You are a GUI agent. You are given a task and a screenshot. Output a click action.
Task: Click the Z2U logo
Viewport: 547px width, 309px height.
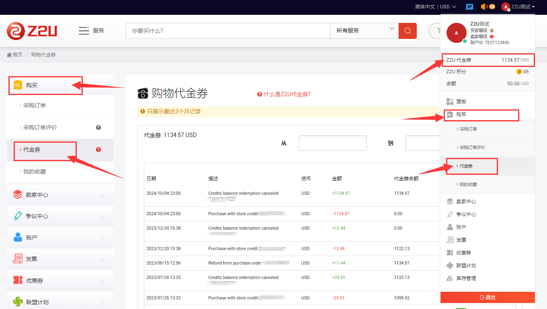pyautogui.click(x=32, y=31)
